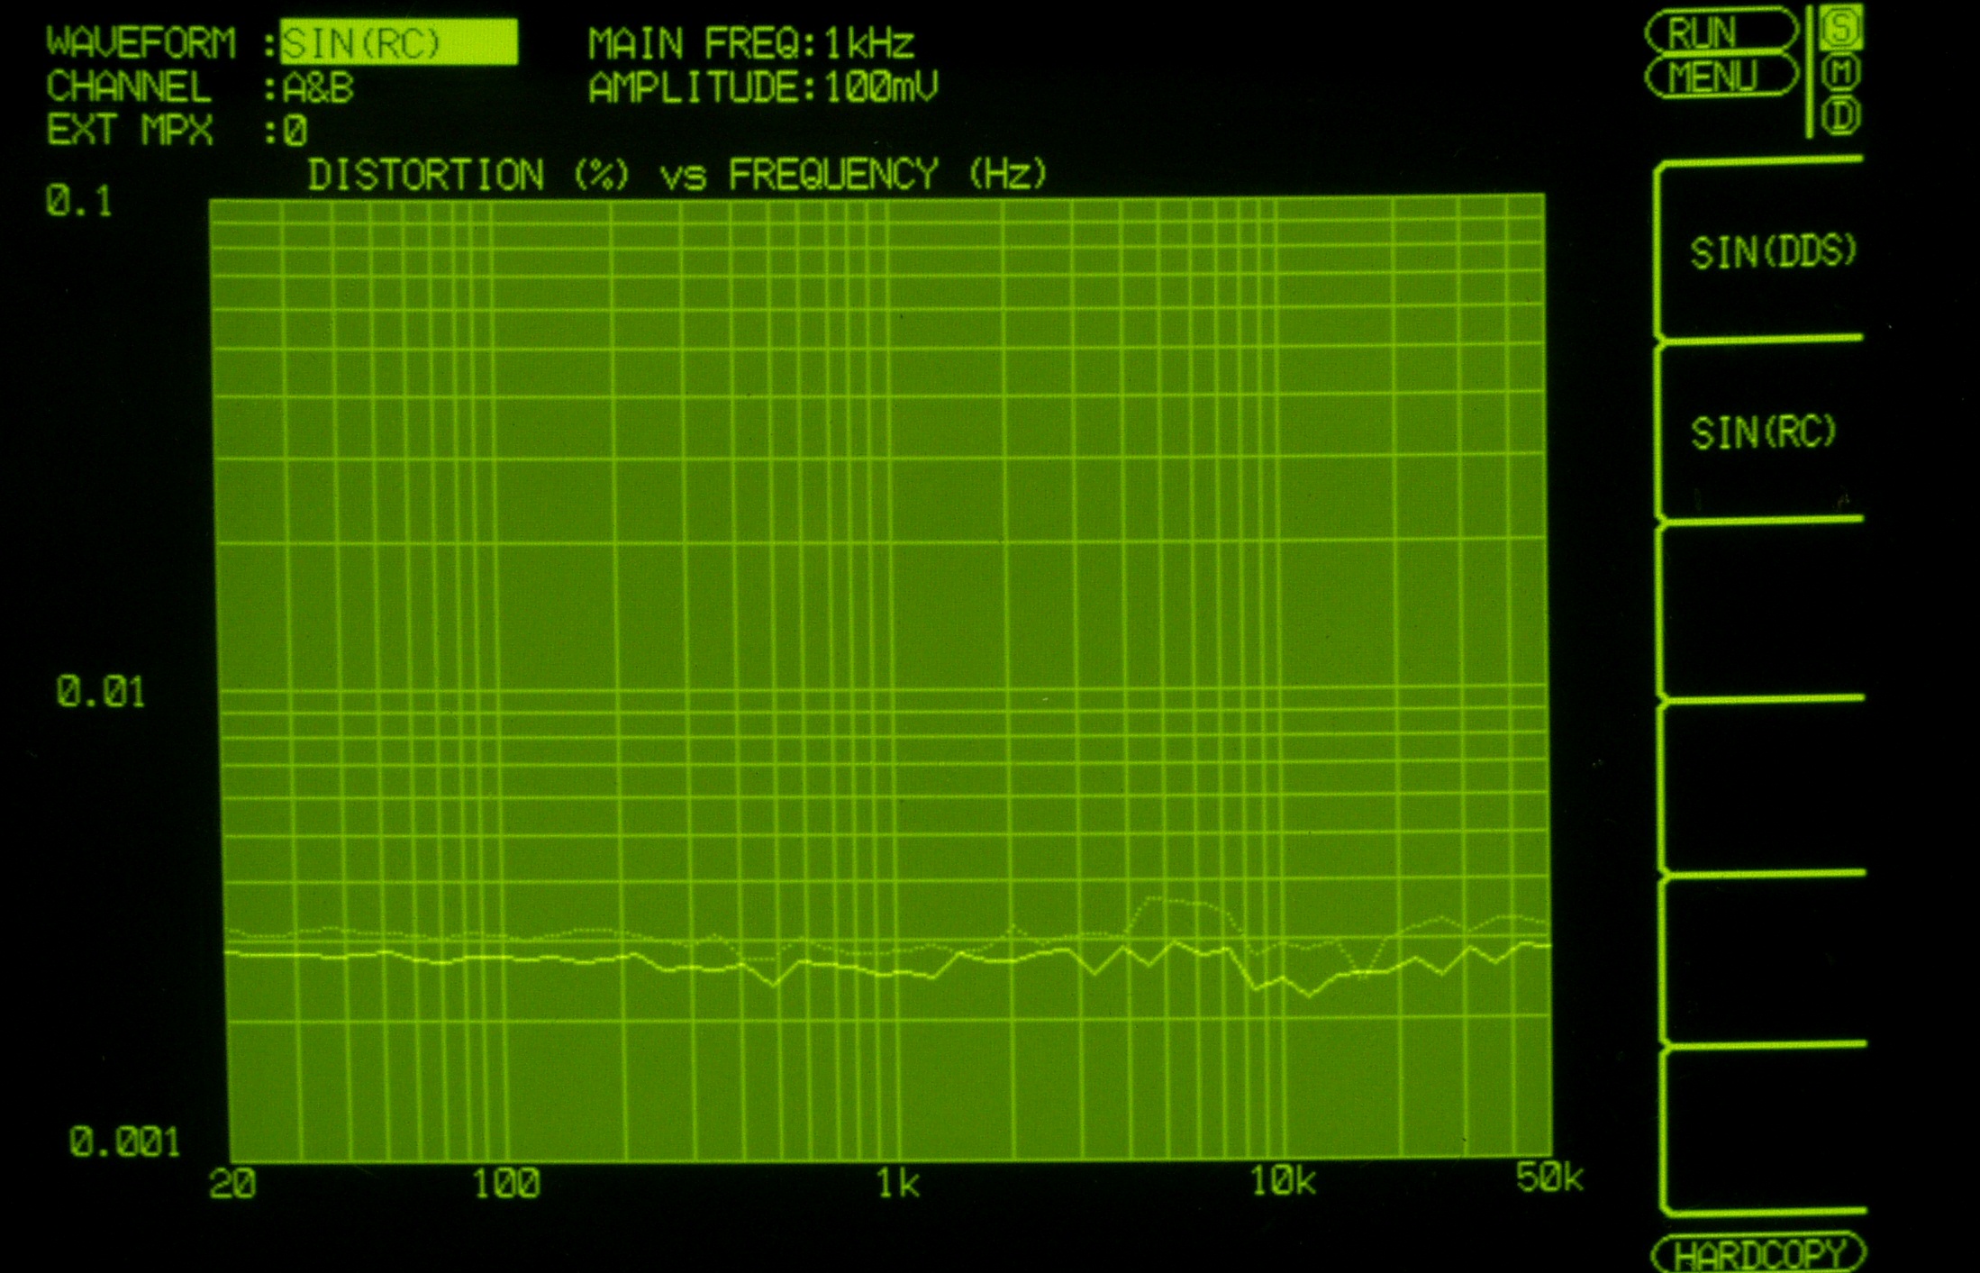Click the 0.01 distortion axis label

pyautogui.click(x=100, y=692)
